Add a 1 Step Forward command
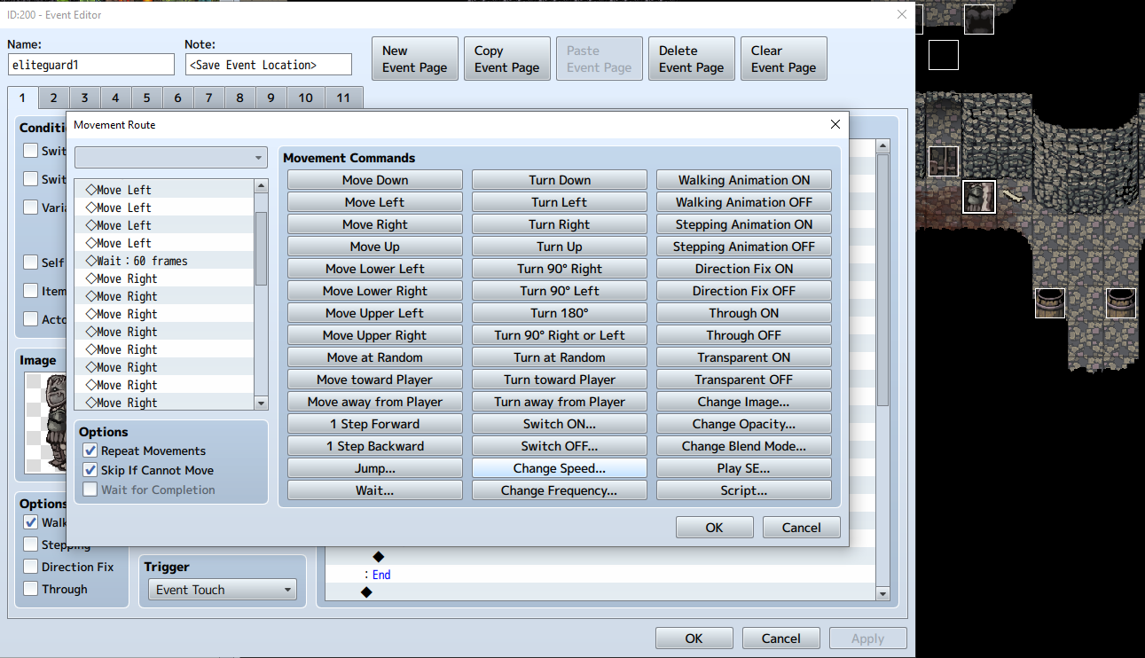 (x=375, y=424)
